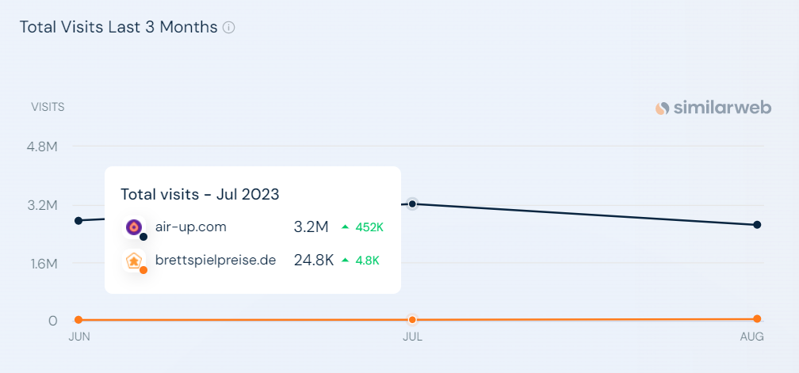799x373 pixels.
Task: Click the JUN label on the x-axis
Action: click(79, 337)
